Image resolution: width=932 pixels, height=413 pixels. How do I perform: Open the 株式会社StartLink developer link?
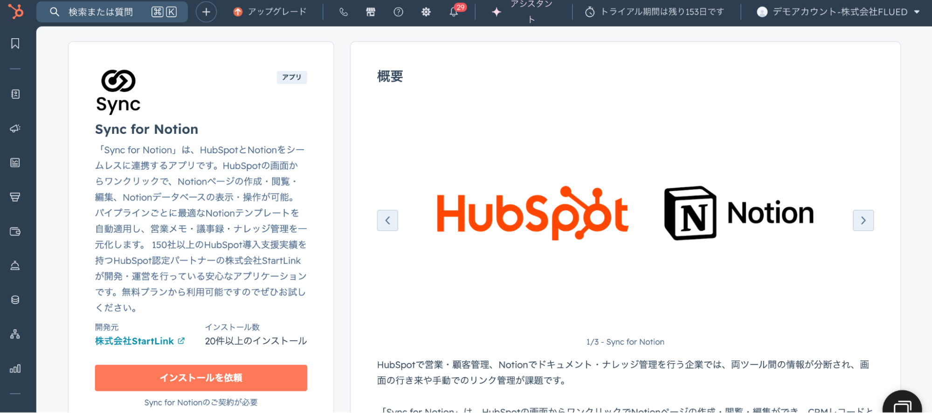(140, 341)
